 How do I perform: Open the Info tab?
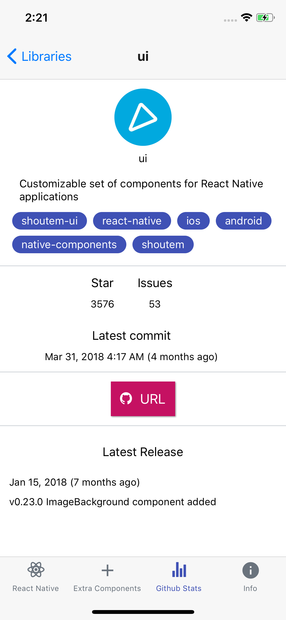click(x=250, y=577)
